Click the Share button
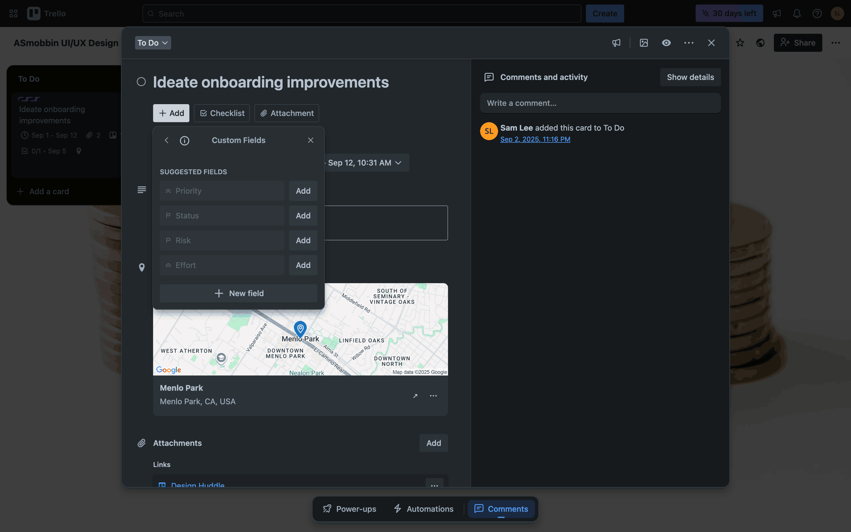 [798, 43]
